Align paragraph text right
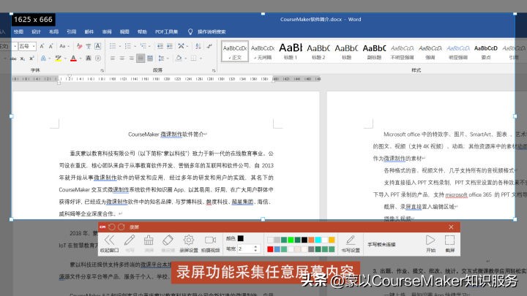 click(131, 58)
